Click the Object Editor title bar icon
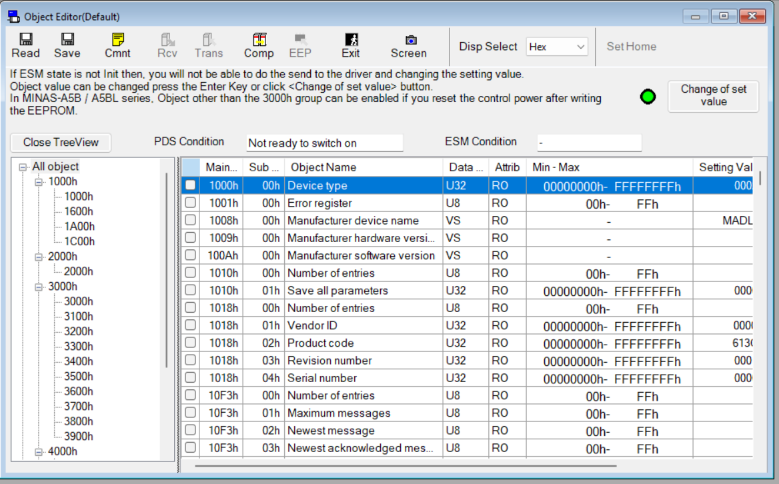Screen dimensions: 779x484 coord(13,16)
